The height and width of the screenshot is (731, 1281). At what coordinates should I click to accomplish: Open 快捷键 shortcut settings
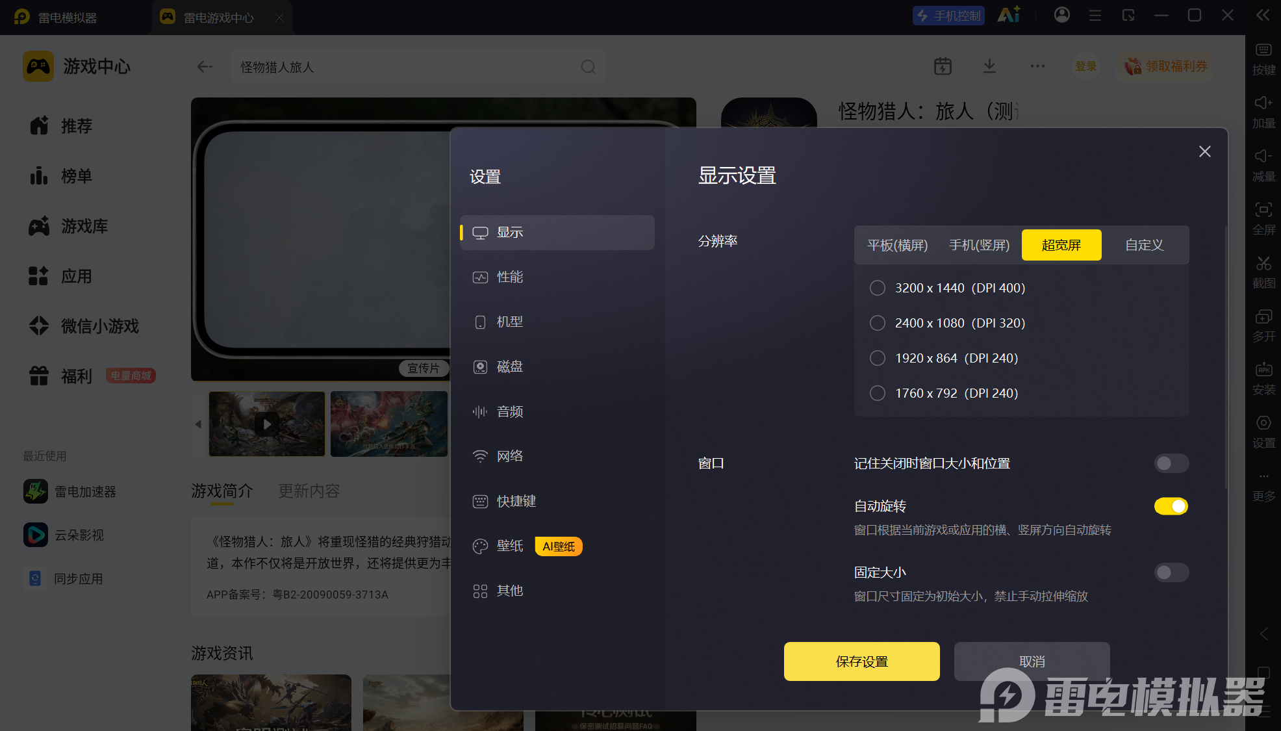pyautogui.click(x=557, y=502)
